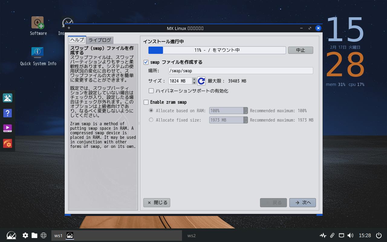Select Allocate fixed size radio button
387x242 pixels.
151,120
